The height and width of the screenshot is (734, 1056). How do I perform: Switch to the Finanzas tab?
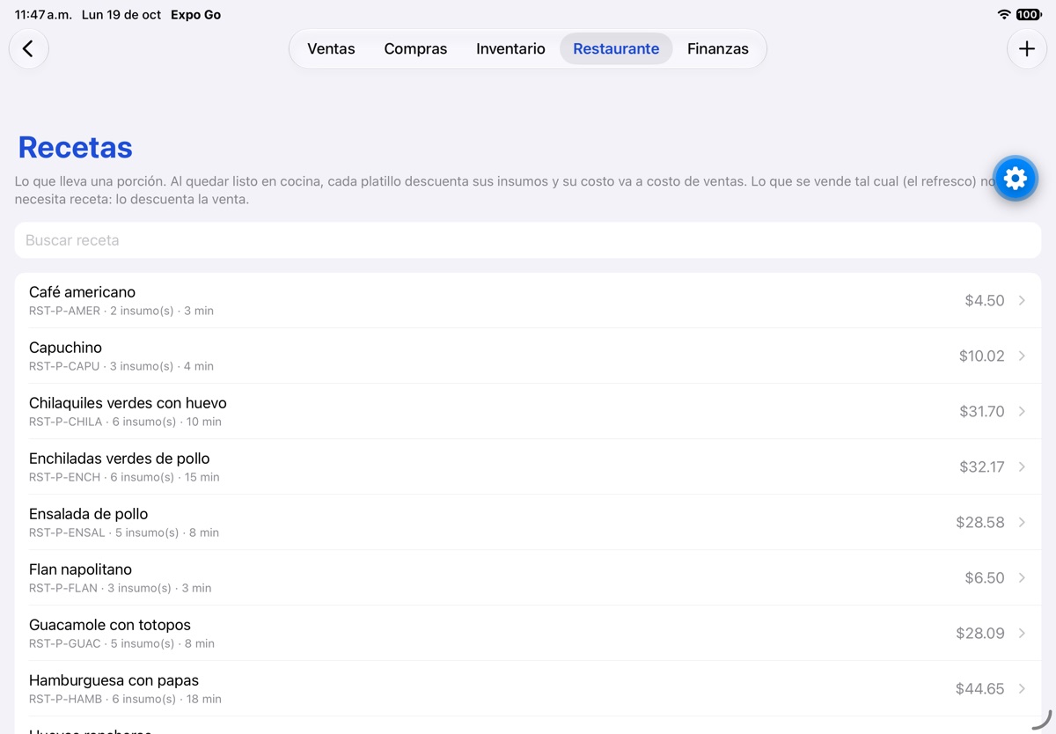[718, 48]
